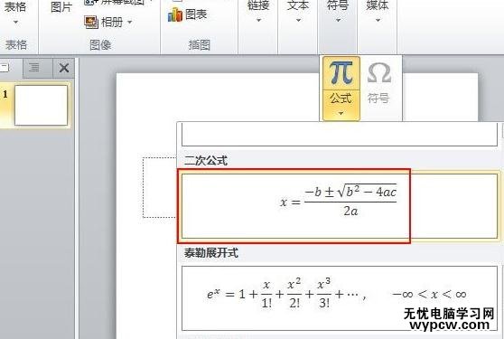Expand the 相册 dropdown arrow
The image size is (504, 339).
130,23
